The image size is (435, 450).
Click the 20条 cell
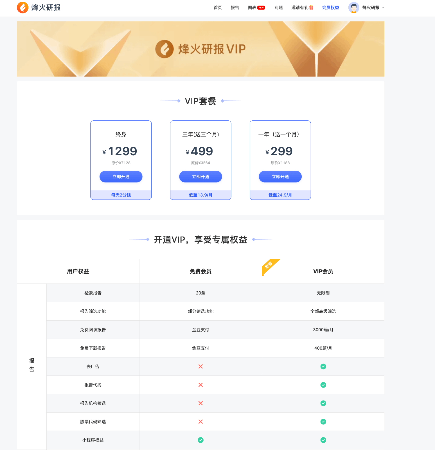point(200,293)
